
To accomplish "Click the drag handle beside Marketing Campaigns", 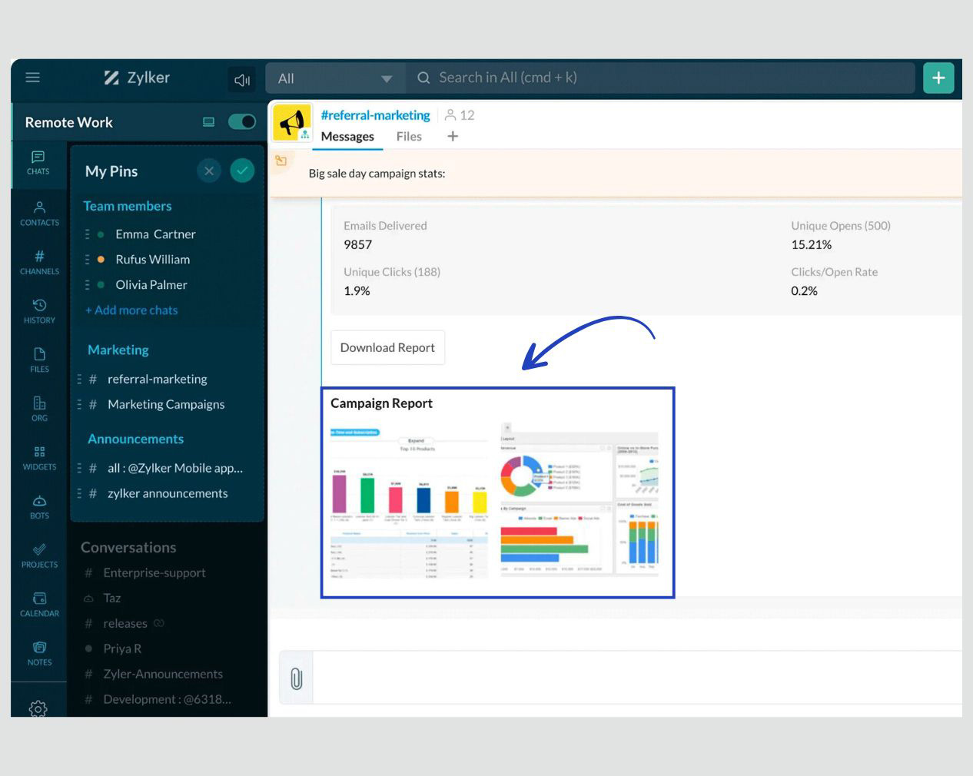I will click(x=79, y=405).
